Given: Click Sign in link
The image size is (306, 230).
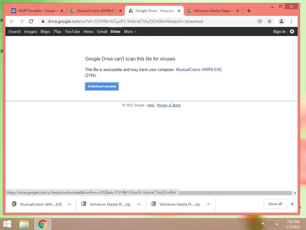Looking at the screenshot, I should pyautogui.click(x=279, y=31).
